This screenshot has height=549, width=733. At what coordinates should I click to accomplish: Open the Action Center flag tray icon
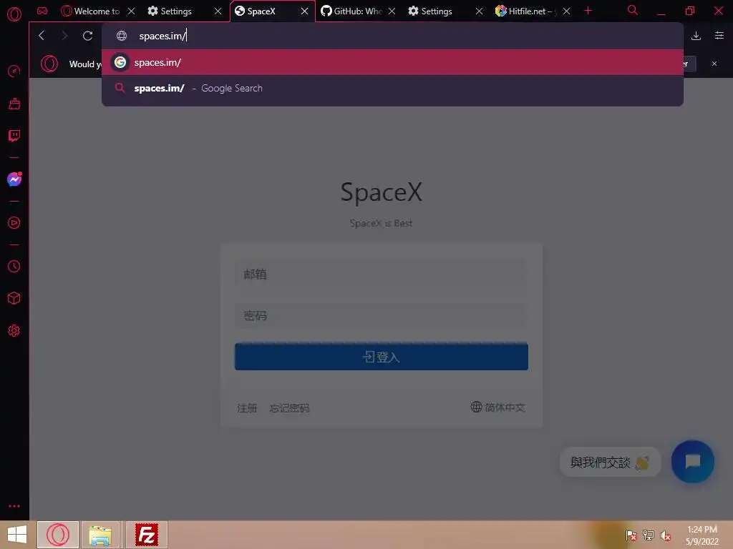click(x=631, y=535)
